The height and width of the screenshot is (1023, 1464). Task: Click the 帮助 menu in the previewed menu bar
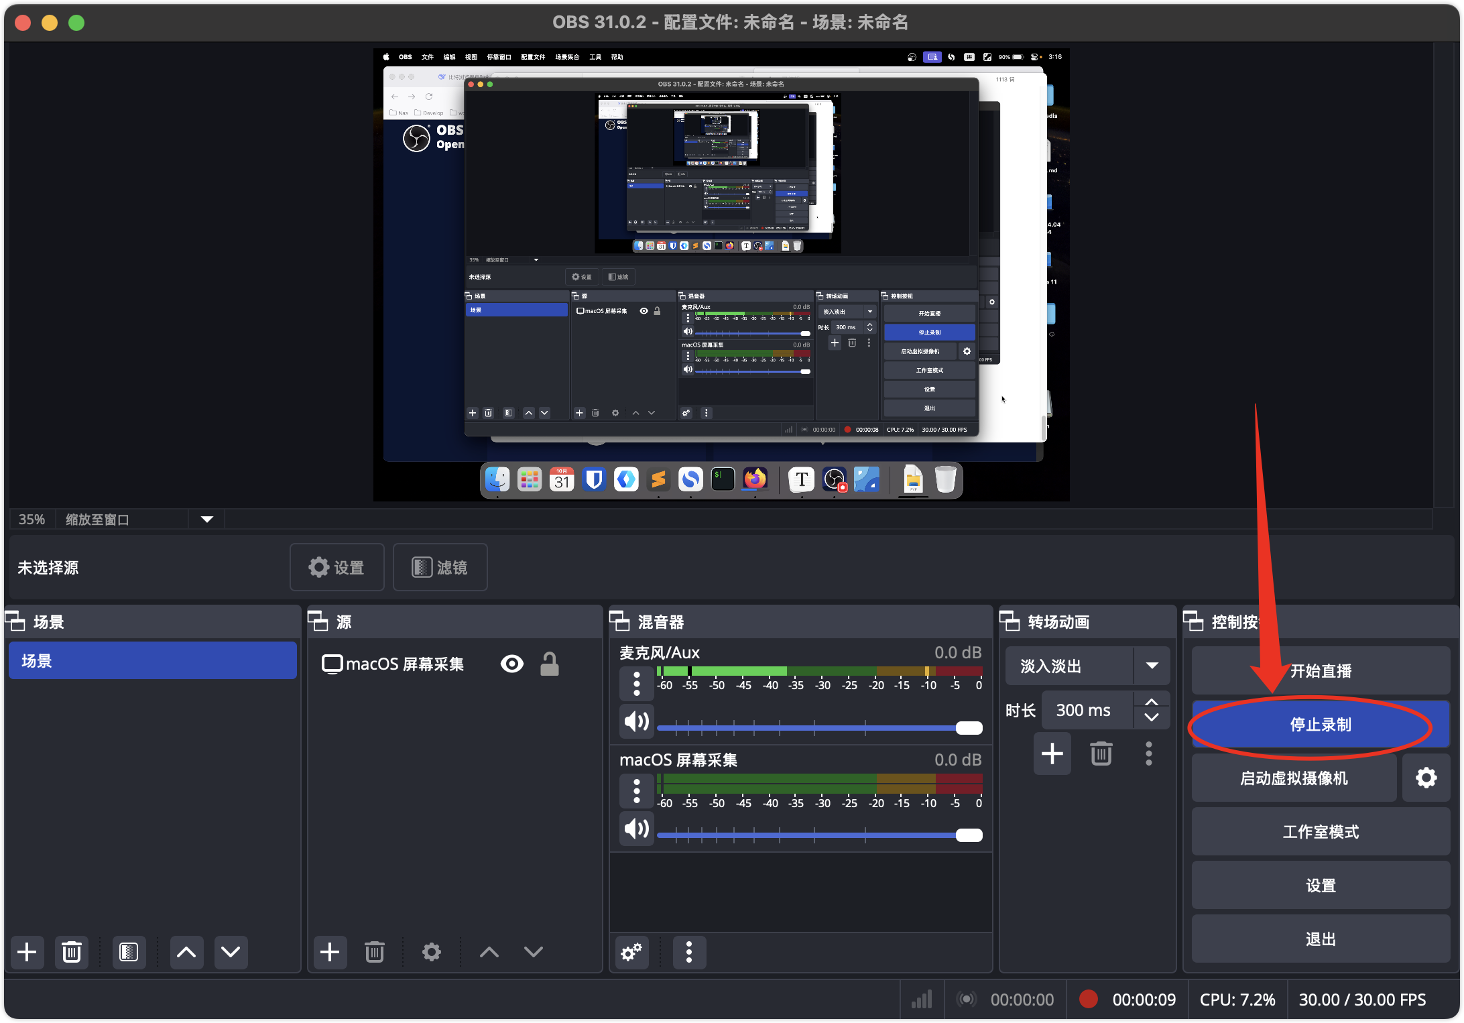click(617, 57)
